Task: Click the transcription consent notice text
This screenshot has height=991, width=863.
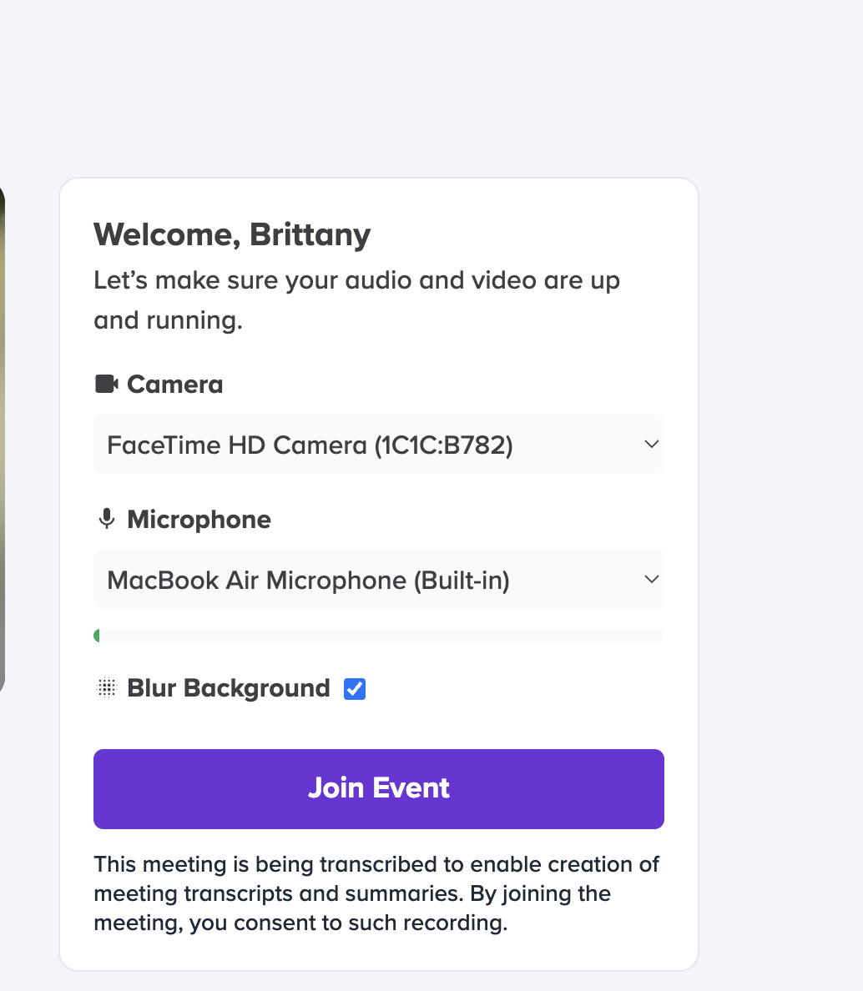Action: pos(376,893)
